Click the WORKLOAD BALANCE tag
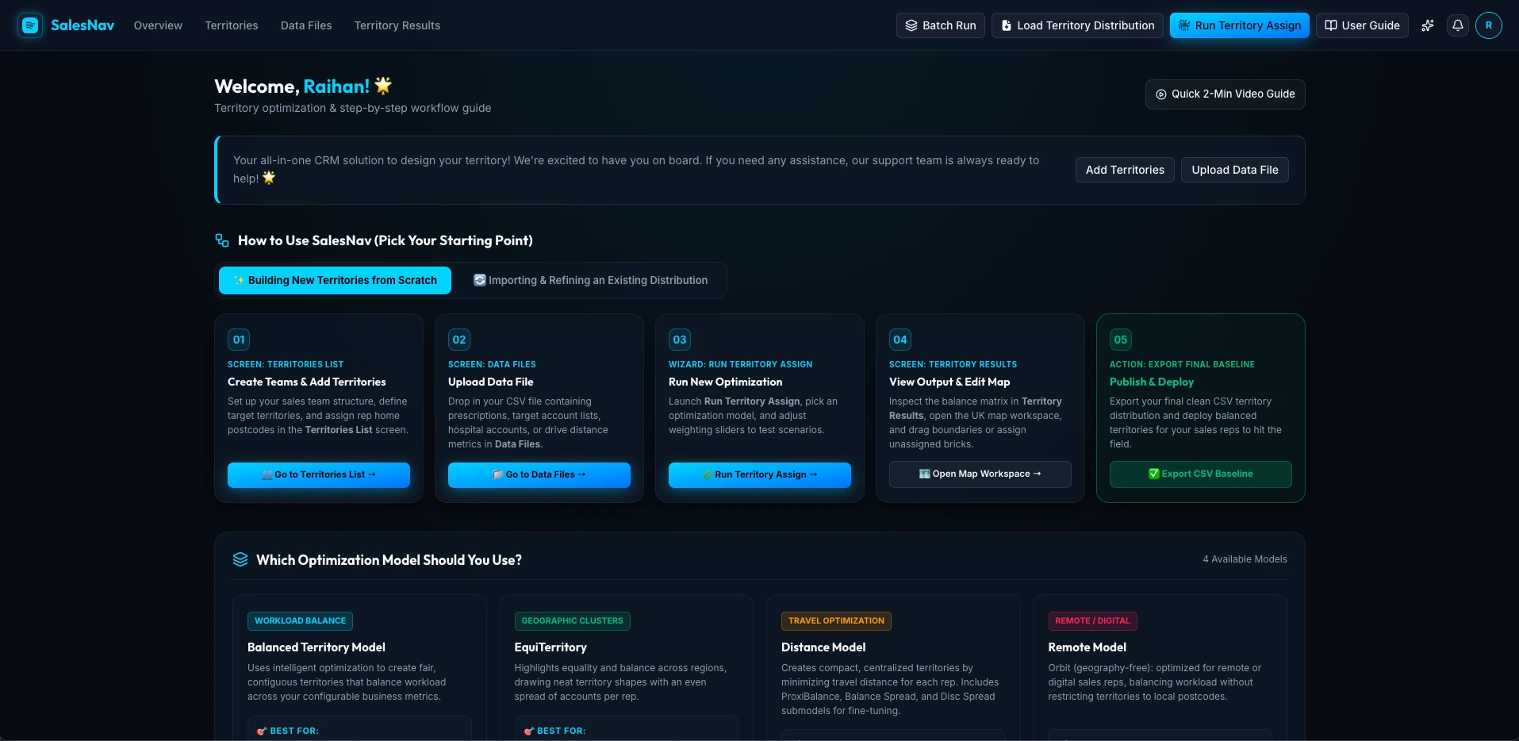This screenshot has width=1519, height=741. 300,620
